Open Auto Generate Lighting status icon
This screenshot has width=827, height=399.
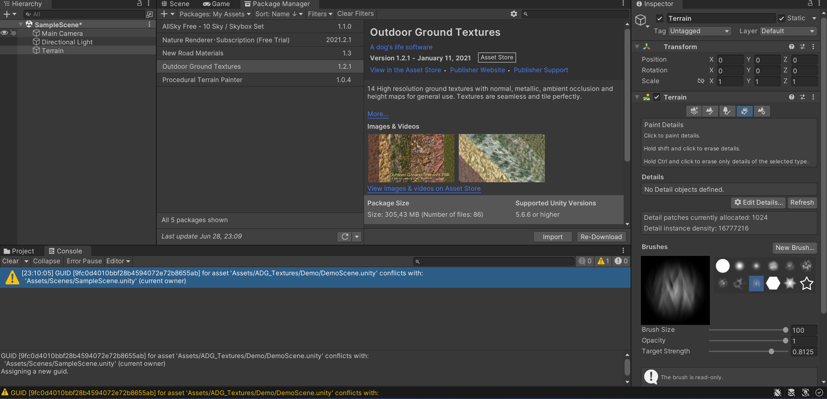click(x=805, y=393)
